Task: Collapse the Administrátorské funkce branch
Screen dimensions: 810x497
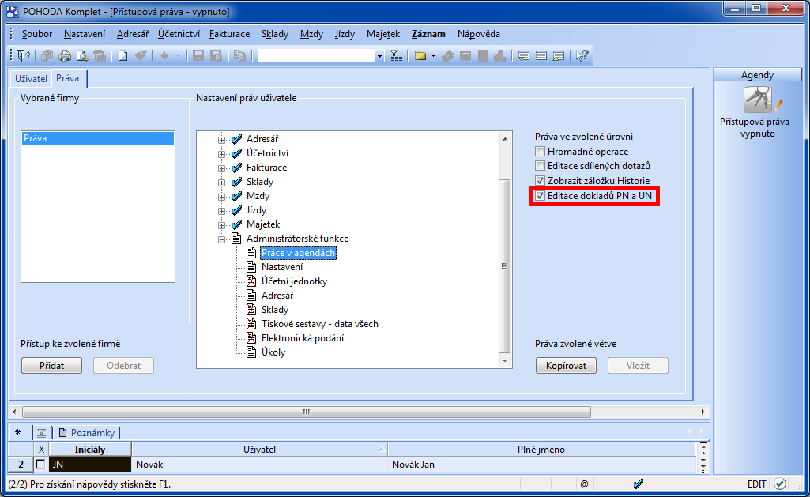Action: [221, 239]
